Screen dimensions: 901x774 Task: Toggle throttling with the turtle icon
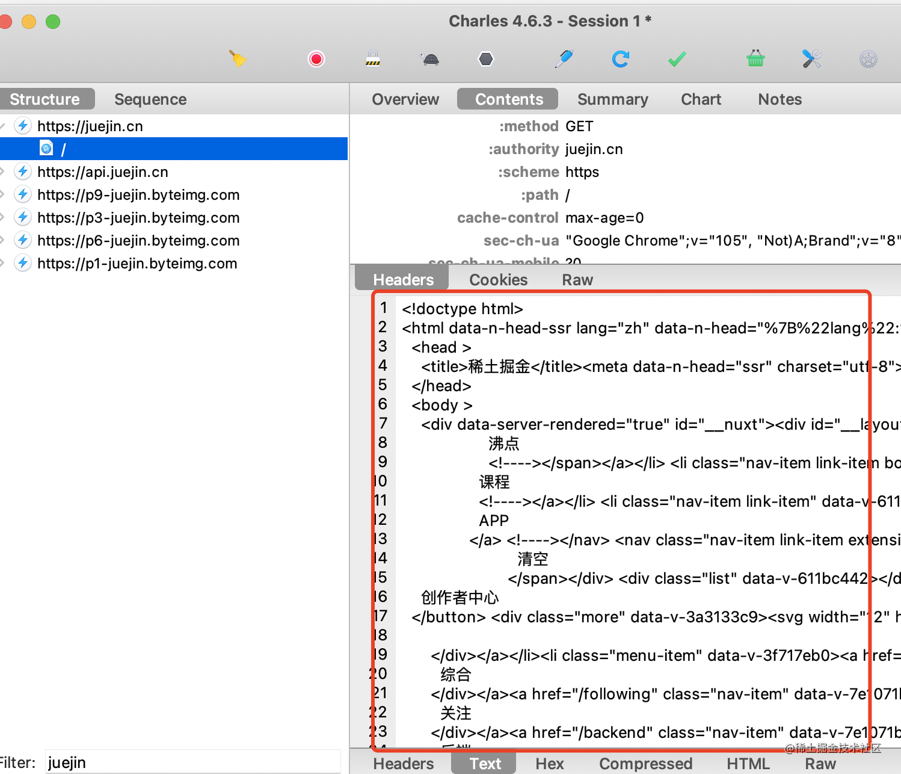[x=430, y=59]
